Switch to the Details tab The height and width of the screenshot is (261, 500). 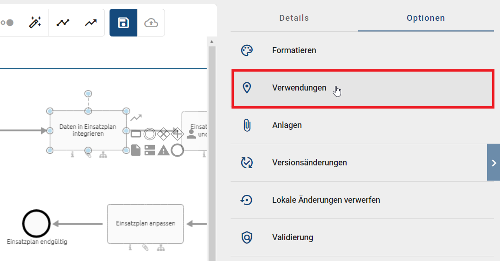[294, 18]
